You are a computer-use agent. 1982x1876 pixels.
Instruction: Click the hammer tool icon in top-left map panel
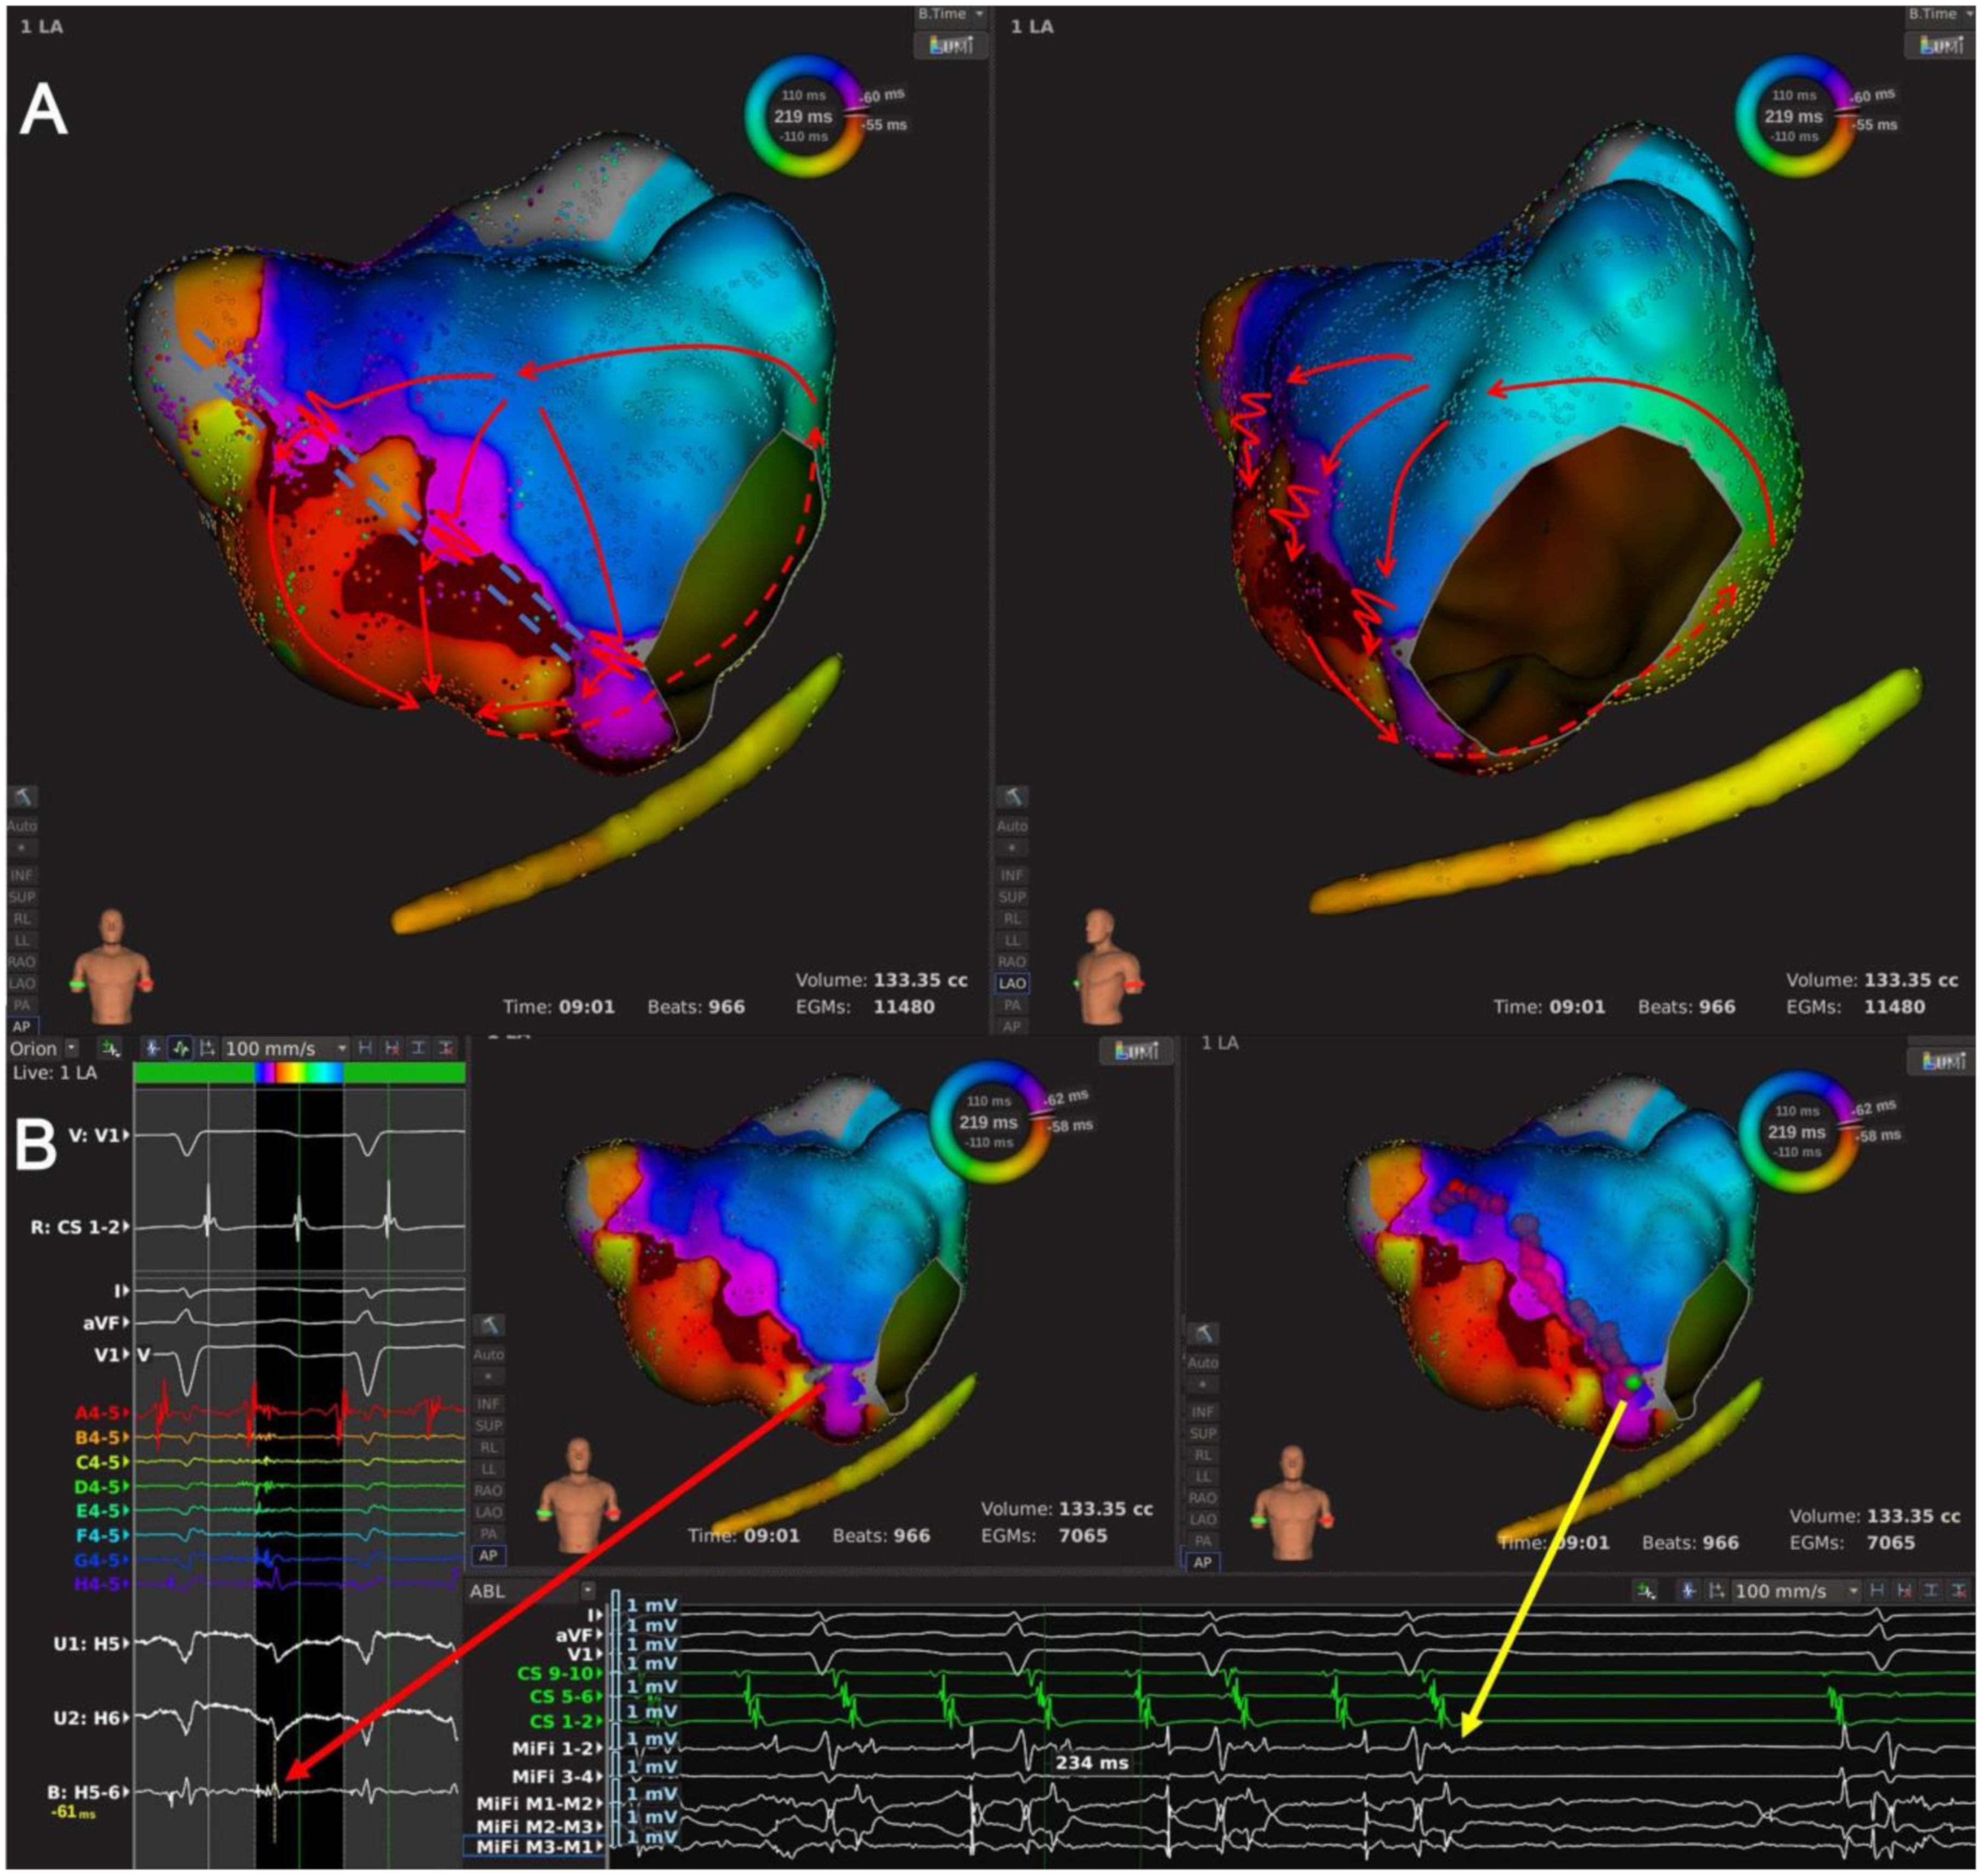click(x=22, y=796)
